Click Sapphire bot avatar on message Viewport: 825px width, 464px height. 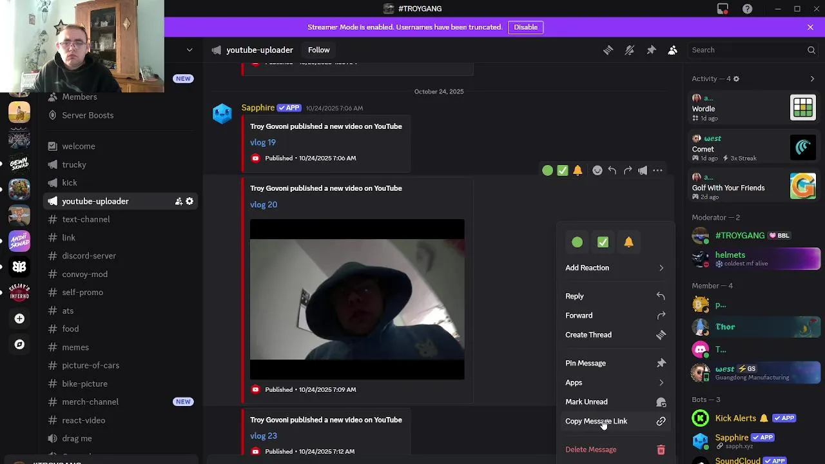click(x=222, y=113)
